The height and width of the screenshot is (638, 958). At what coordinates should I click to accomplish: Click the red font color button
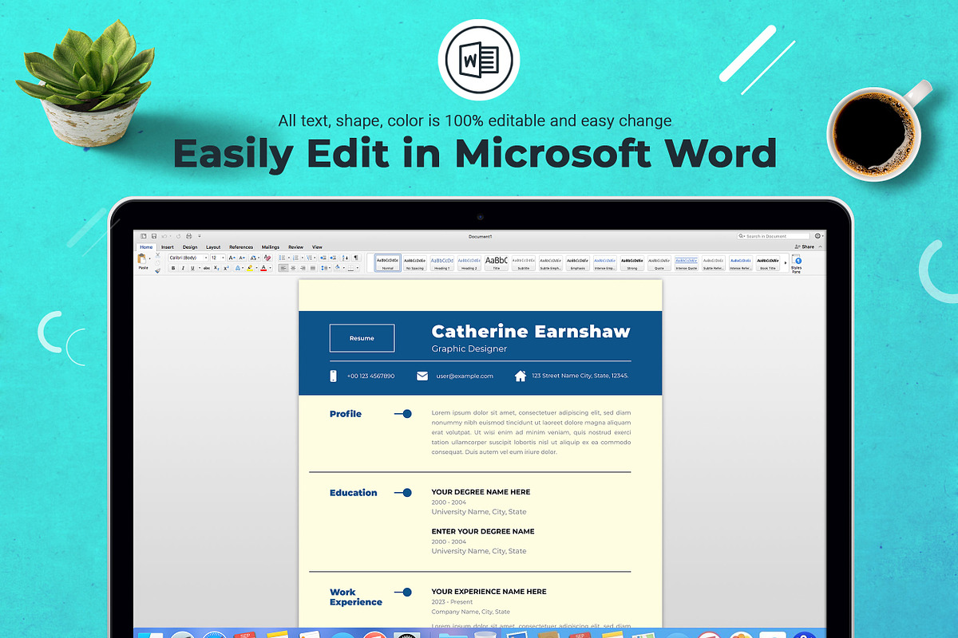[263, 268]
